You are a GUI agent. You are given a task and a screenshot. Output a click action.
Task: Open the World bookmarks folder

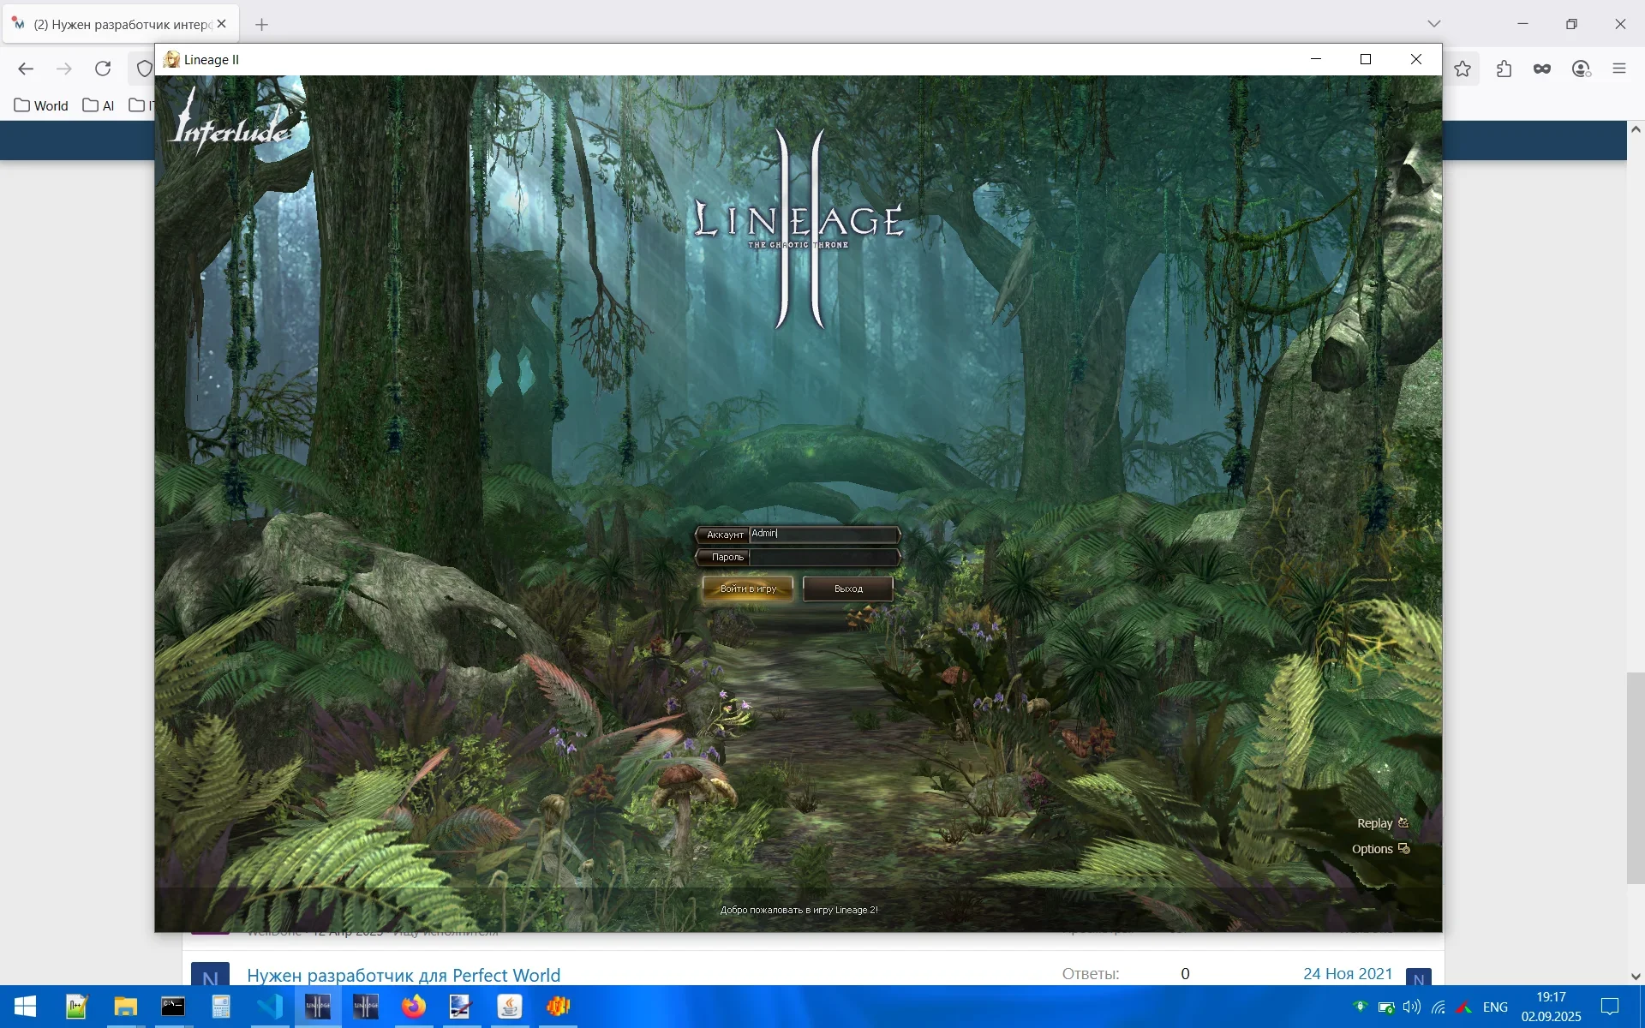coord(41,105)
